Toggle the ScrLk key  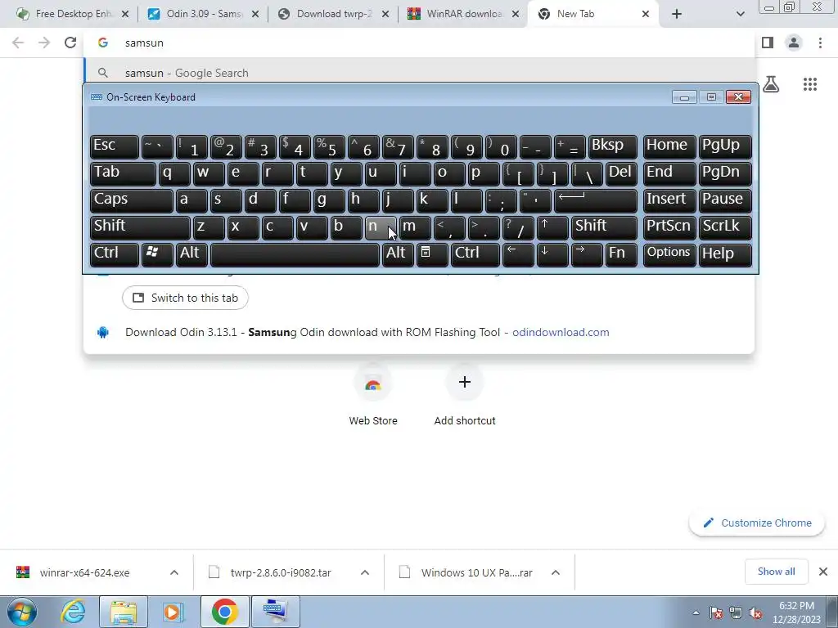click(x=725, y=227)
